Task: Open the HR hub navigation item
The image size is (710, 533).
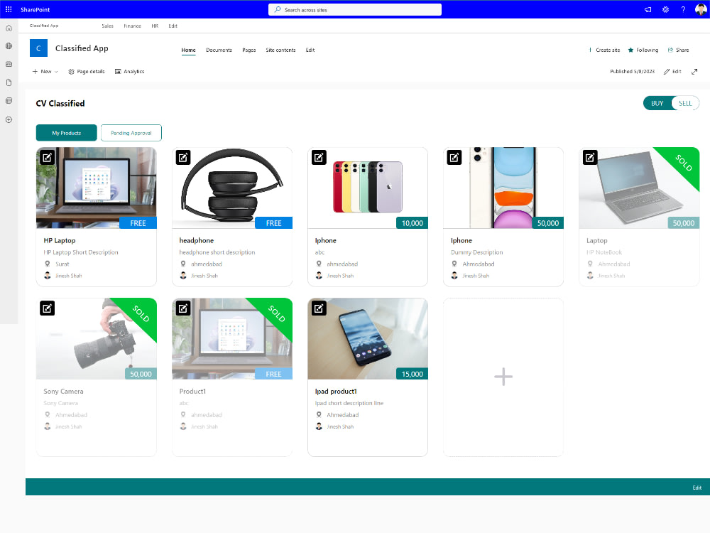Action: pyautogui.click(x=155, y=26)
